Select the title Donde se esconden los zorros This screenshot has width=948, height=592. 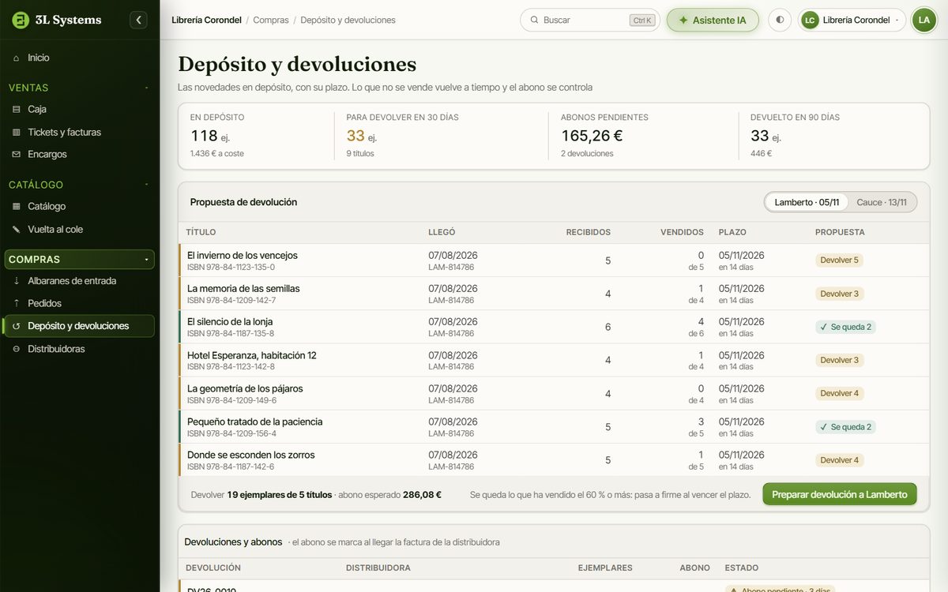(251, 455)
